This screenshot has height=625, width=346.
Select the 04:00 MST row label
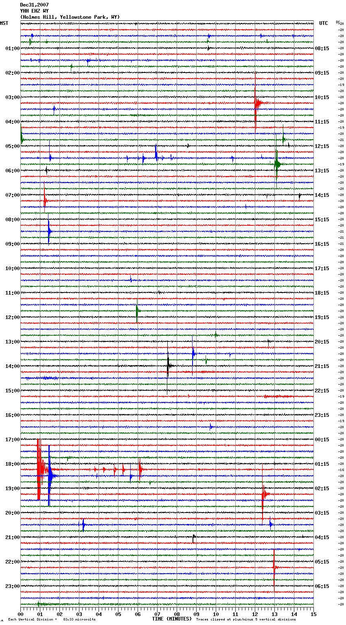tap(13, 122)
